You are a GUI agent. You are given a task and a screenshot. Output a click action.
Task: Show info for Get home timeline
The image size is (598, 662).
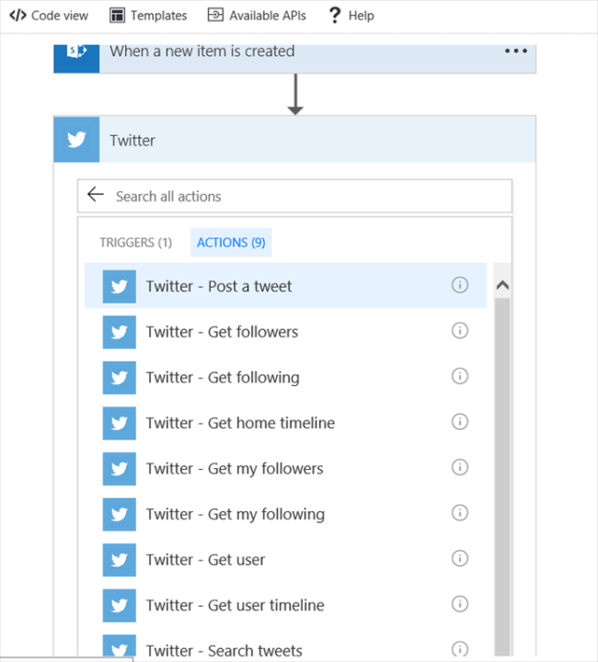[x=460, y=422]
